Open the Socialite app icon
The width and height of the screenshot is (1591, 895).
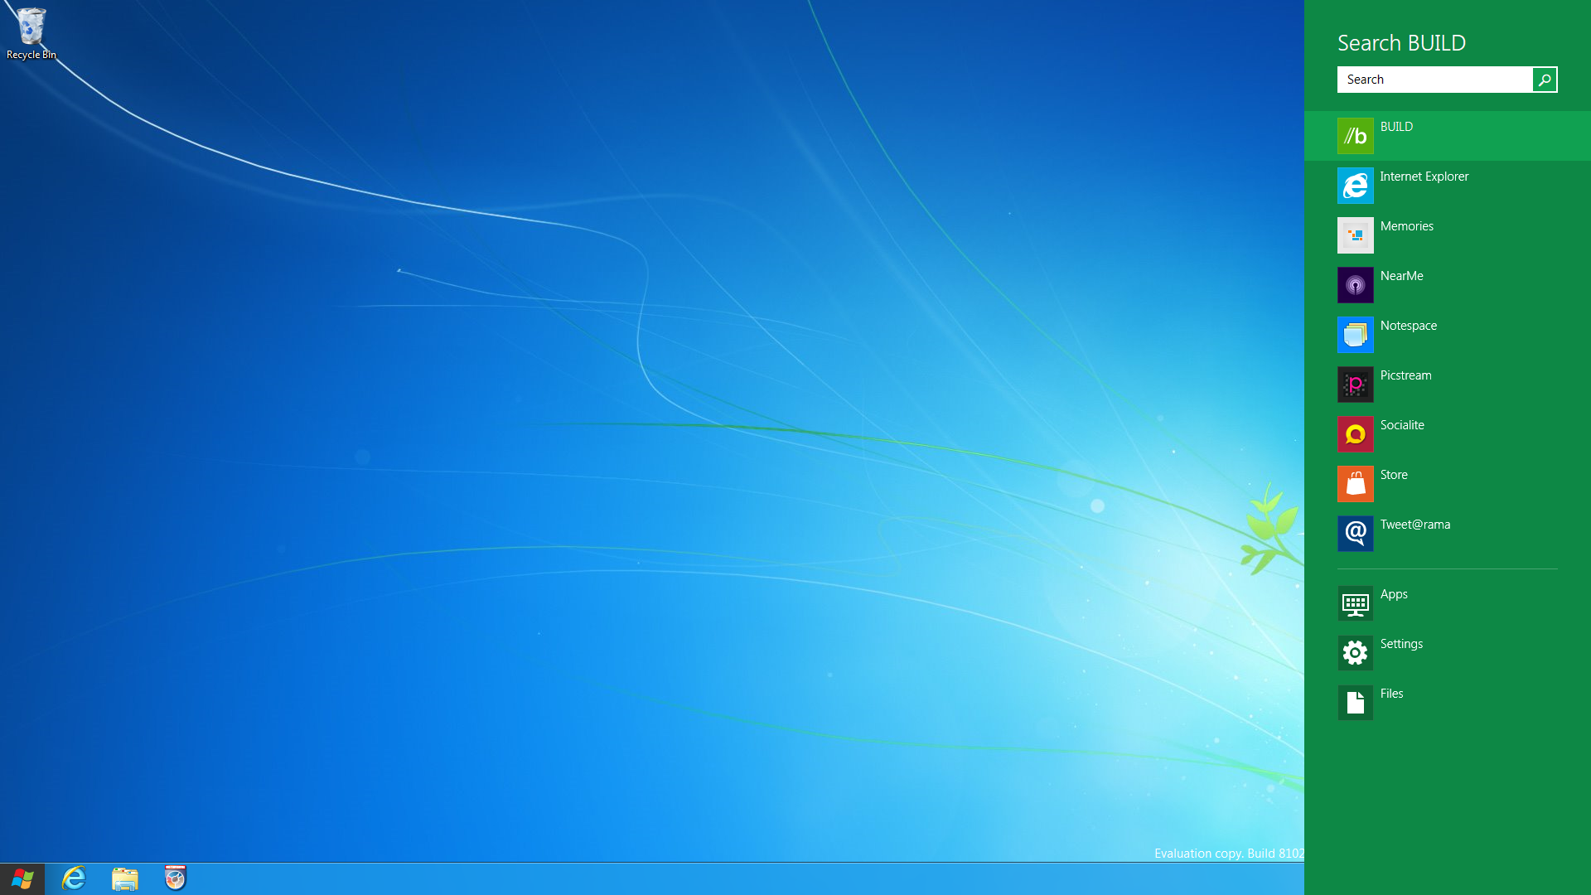(1355, 434)
